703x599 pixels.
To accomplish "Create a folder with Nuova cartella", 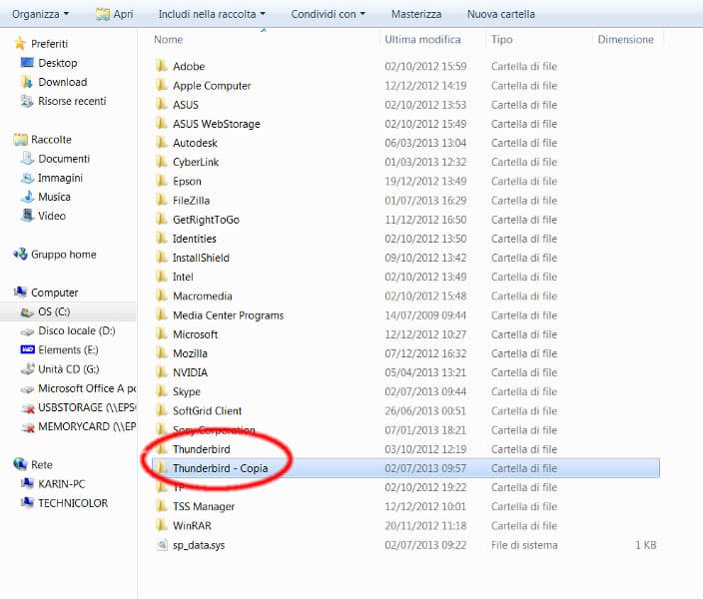I will 501,14.
